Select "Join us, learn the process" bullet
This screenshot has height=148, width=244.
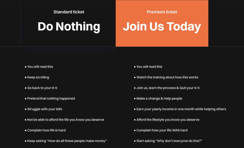(167, 88)
